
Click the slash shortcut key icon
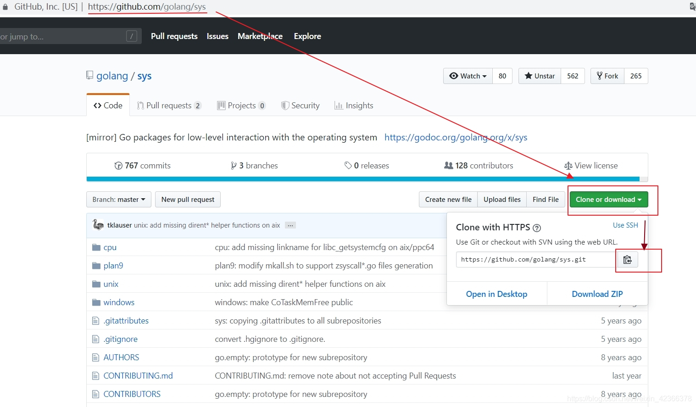tap(132, 36)
